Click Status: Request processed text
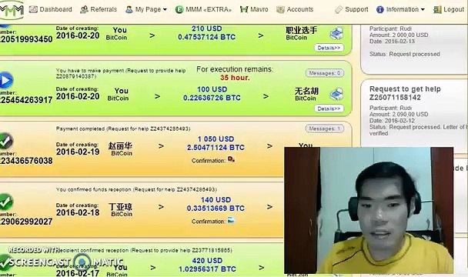The image size is (468, 277). (x=405, y=54)
